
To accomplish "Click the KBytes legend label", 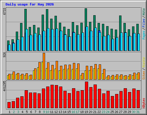I will (144, 103).
